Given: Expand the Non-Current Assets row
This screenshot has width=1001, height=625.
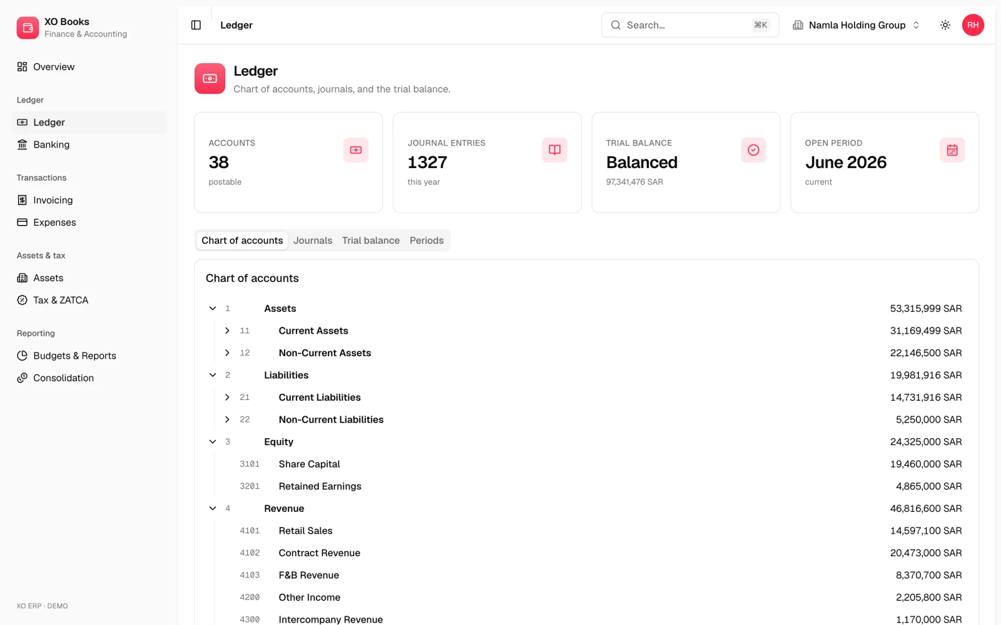Looking at the screenshot, I should (x=227, y=353).
